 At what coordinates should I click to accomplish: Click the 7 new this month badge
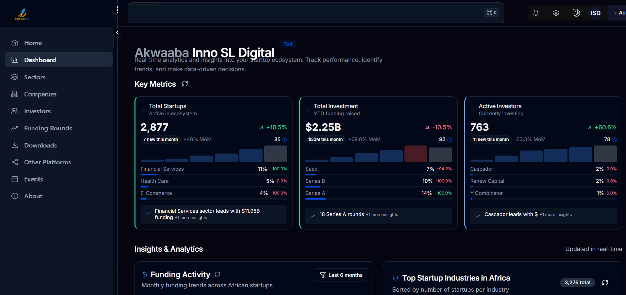[x=161, y=139]
